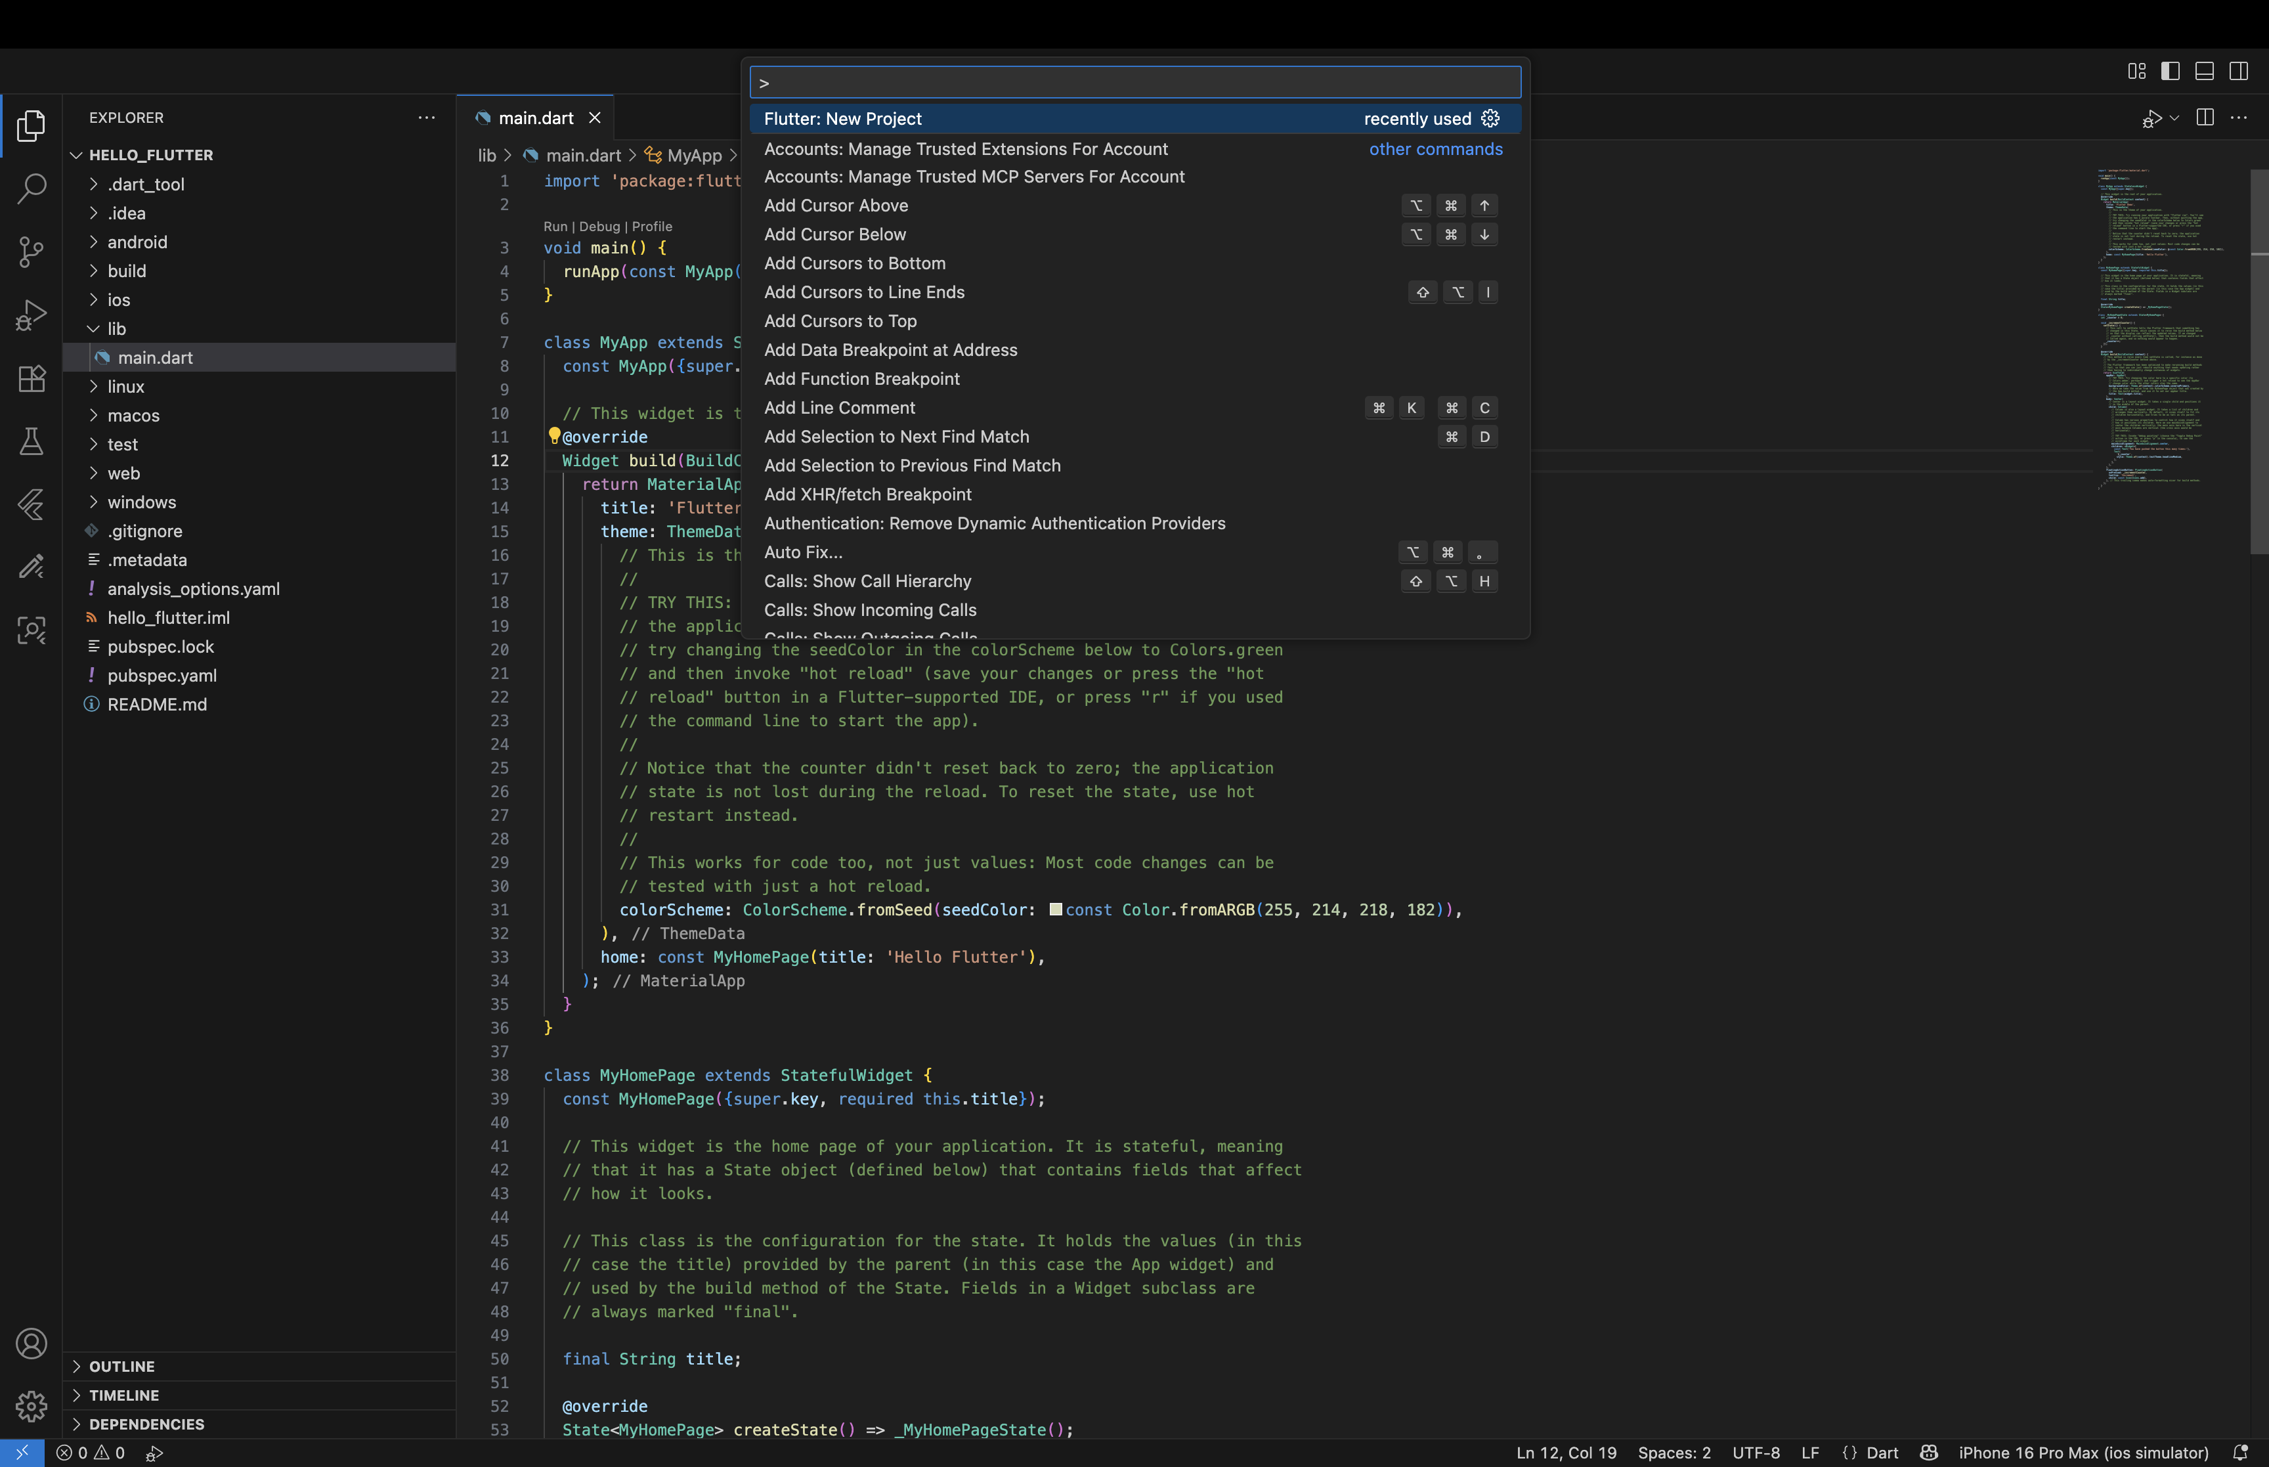Toggle Secondary Side Bar visibility

[x=2239, y=72]
